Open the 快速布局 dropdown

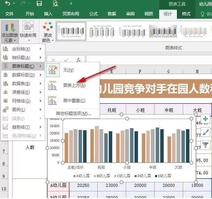pos(28,31)
